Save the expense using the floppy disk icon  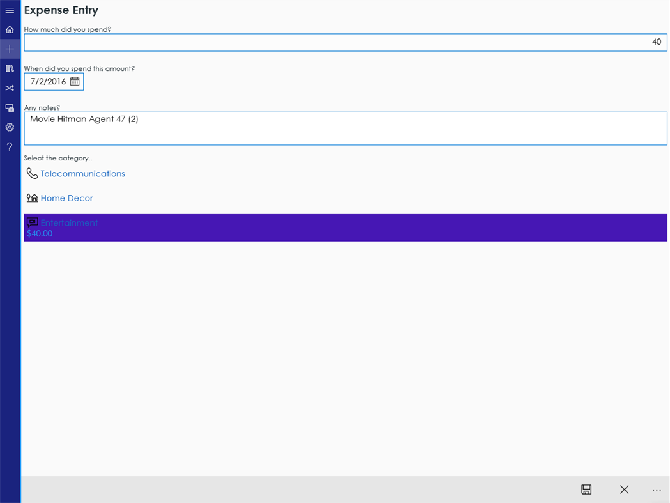586,490
